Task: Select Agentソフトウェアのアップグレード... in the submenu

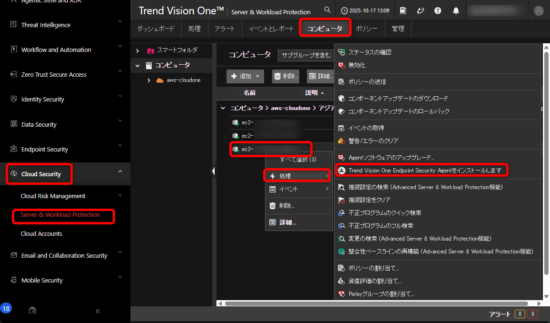Action: coord(438,158)
